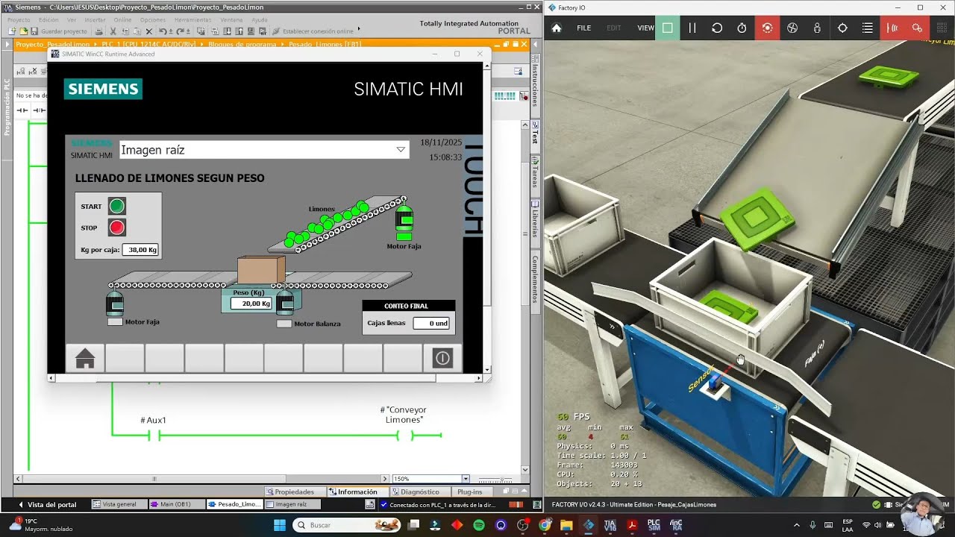Switch to Propiedades tab
This screenshot has width=955, height=537.
(295, 492)
